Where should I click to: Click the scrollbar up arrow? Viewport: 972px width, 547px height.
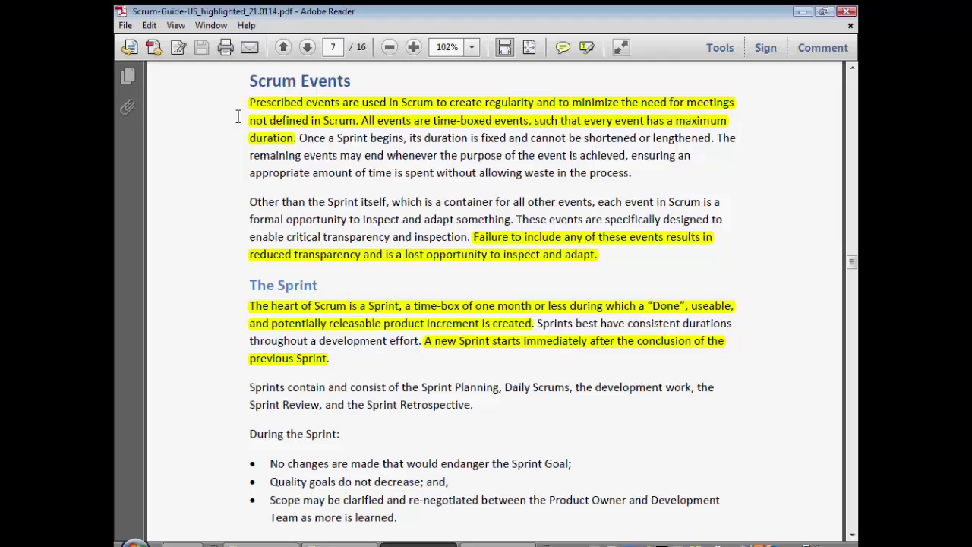point(851,68)
